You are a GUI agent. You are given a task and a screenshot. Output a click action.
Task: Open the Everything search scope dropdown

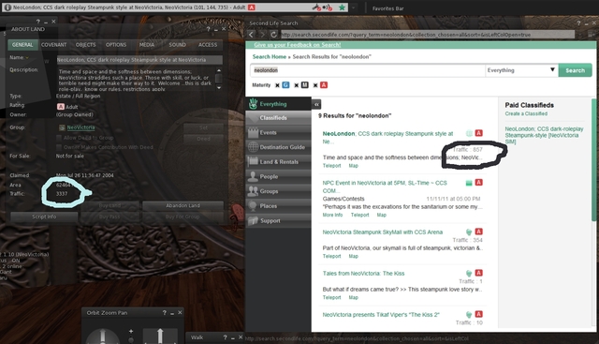pyautogui.click(x=521, y=70)
